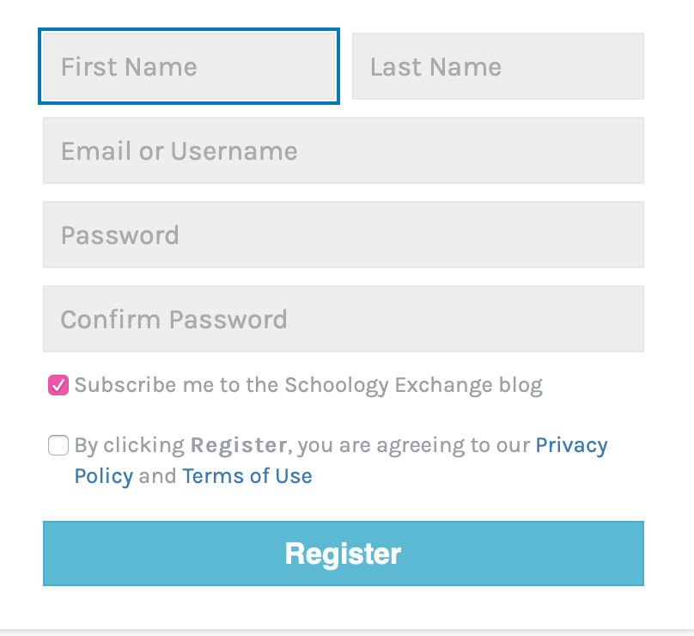Open the Terms of Use link
This screenshot has height=636, width=694.
pos(247,476)
